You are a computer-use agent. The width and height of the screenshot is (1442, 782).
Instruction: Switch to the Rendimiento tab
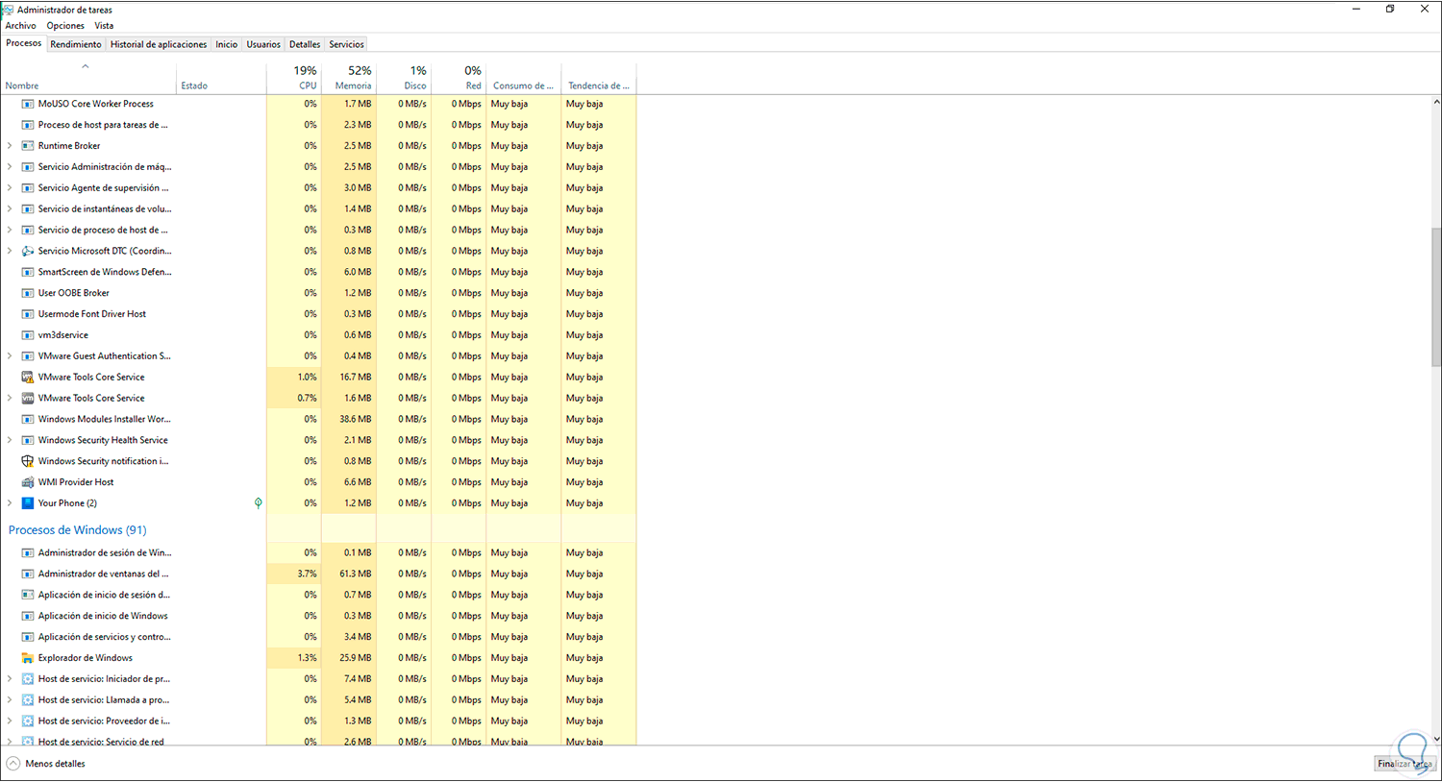pyautogui.click(x=76, y=44)
